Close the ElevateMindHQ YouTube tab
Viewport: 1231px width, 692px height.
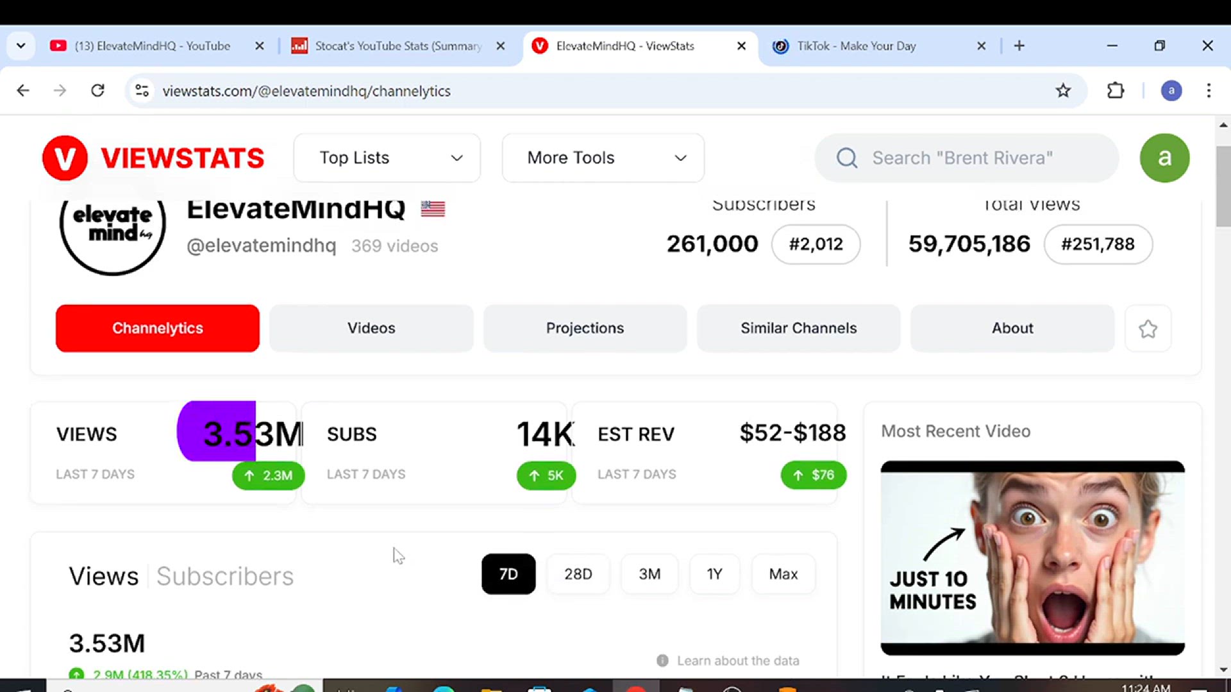point(260,46)
